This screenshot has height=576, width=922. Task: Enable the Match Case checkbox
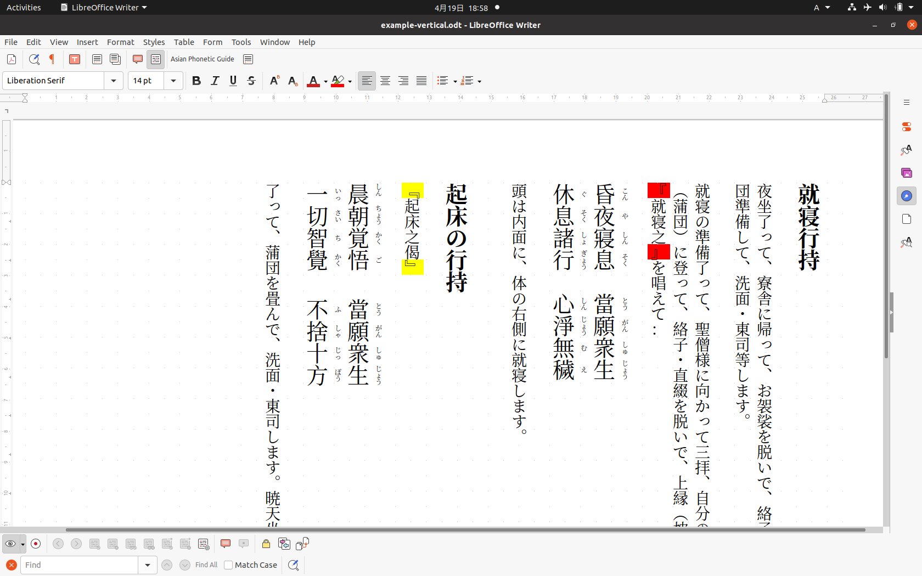[x=229, y=565]
